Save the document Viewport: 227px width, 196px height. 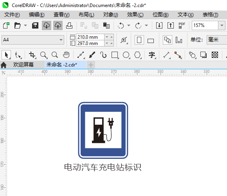(x=35, y=25)
